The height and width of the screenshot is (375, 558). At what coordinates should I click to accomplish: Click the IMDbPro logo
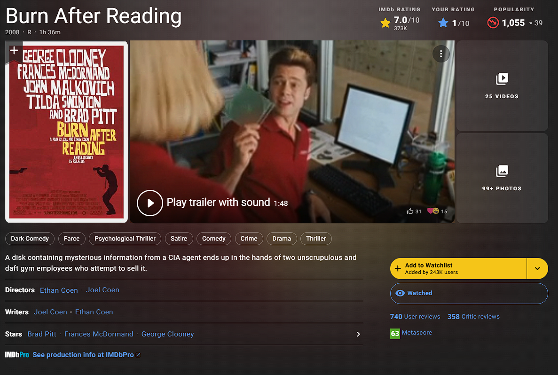(x=17, y=355)
